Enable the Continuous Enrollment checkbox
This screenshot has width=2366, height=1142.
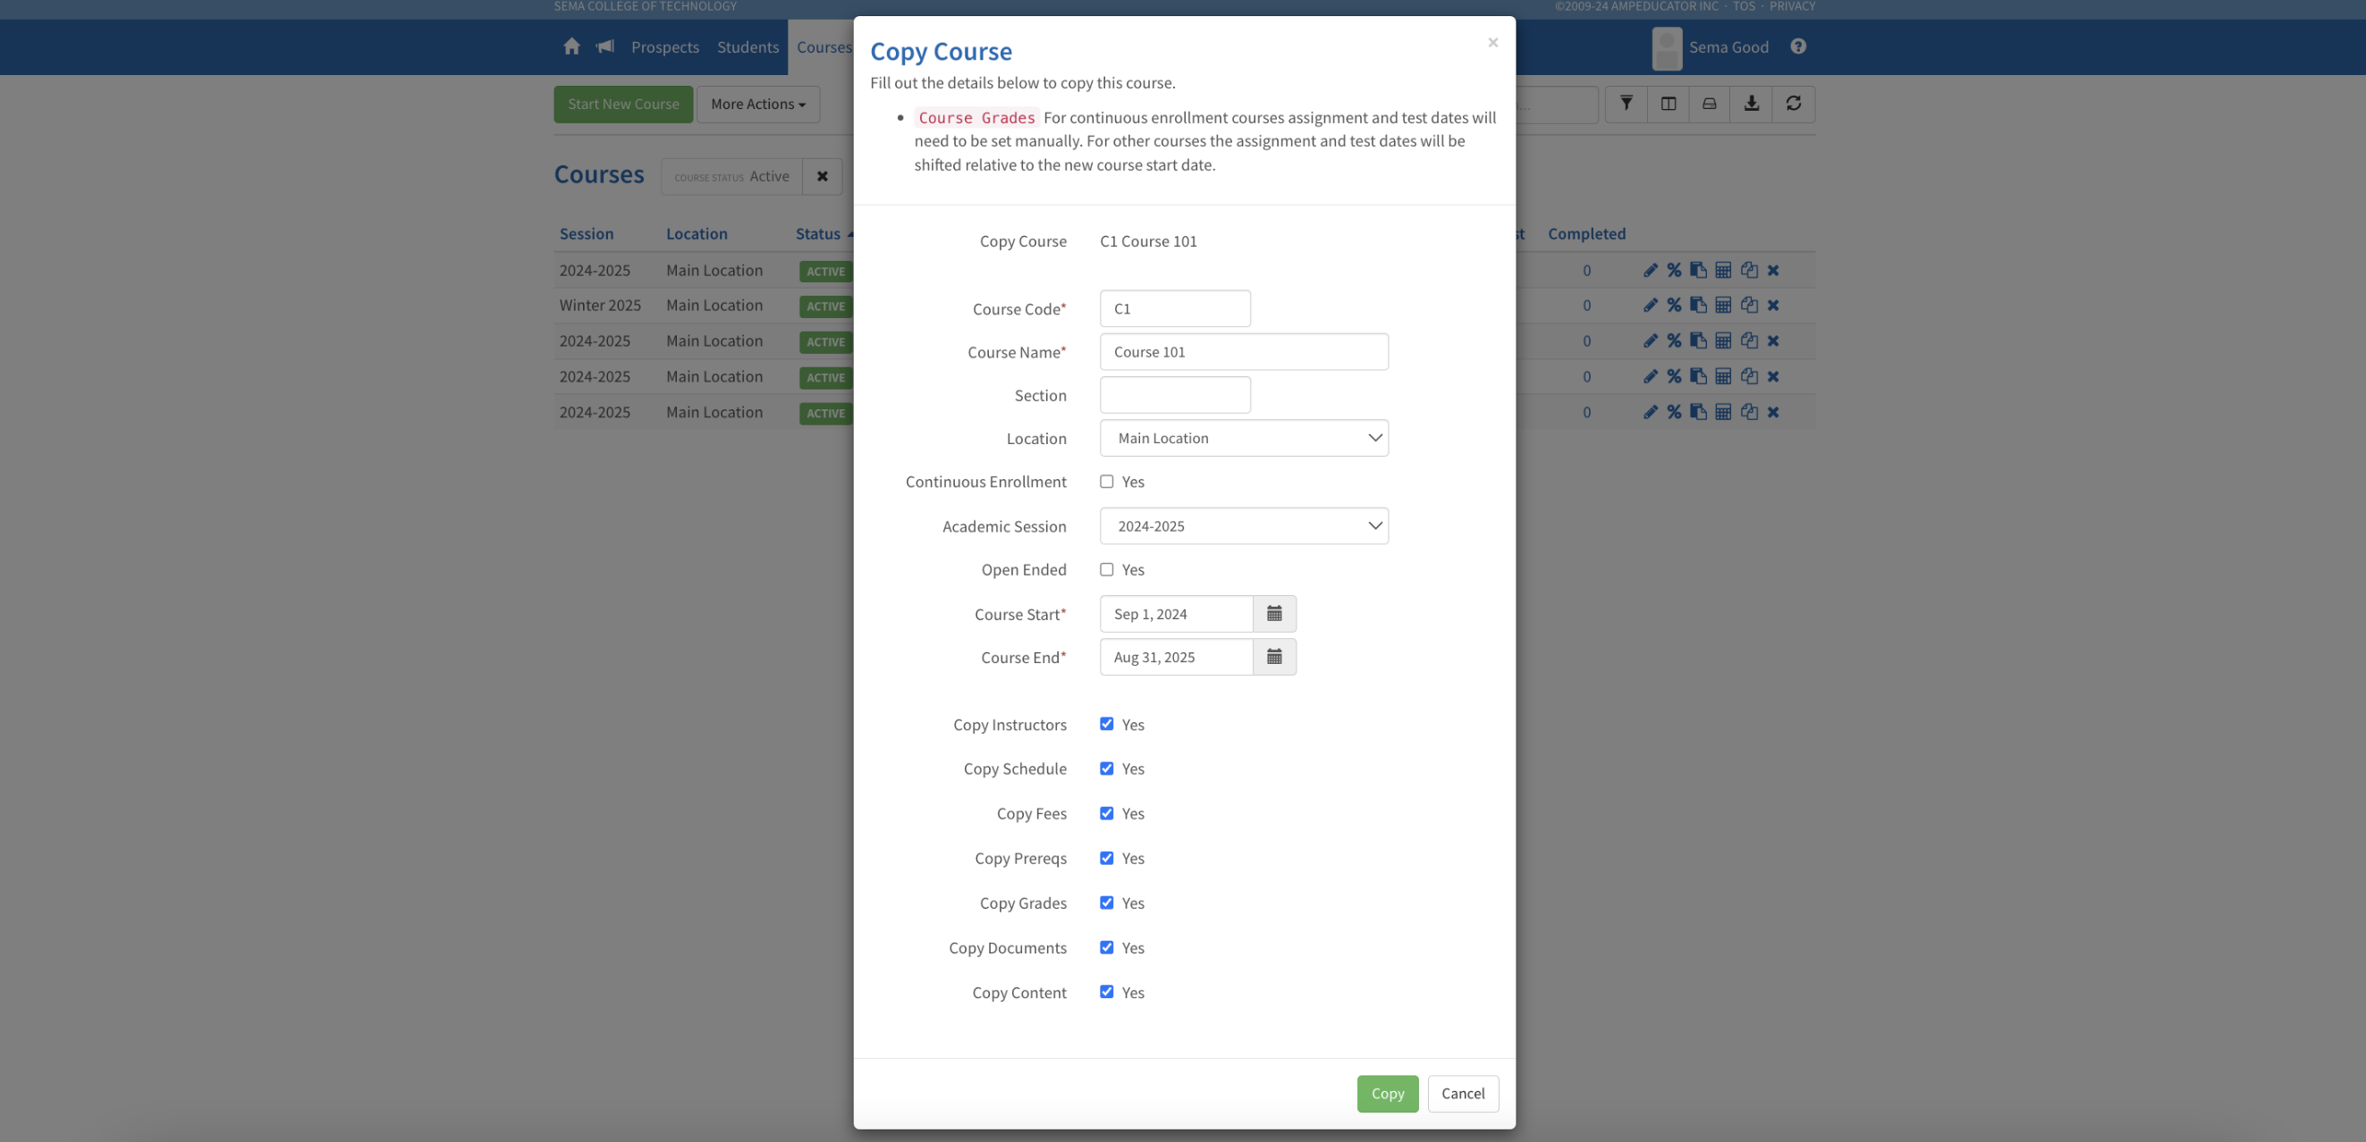point(1107,482)
